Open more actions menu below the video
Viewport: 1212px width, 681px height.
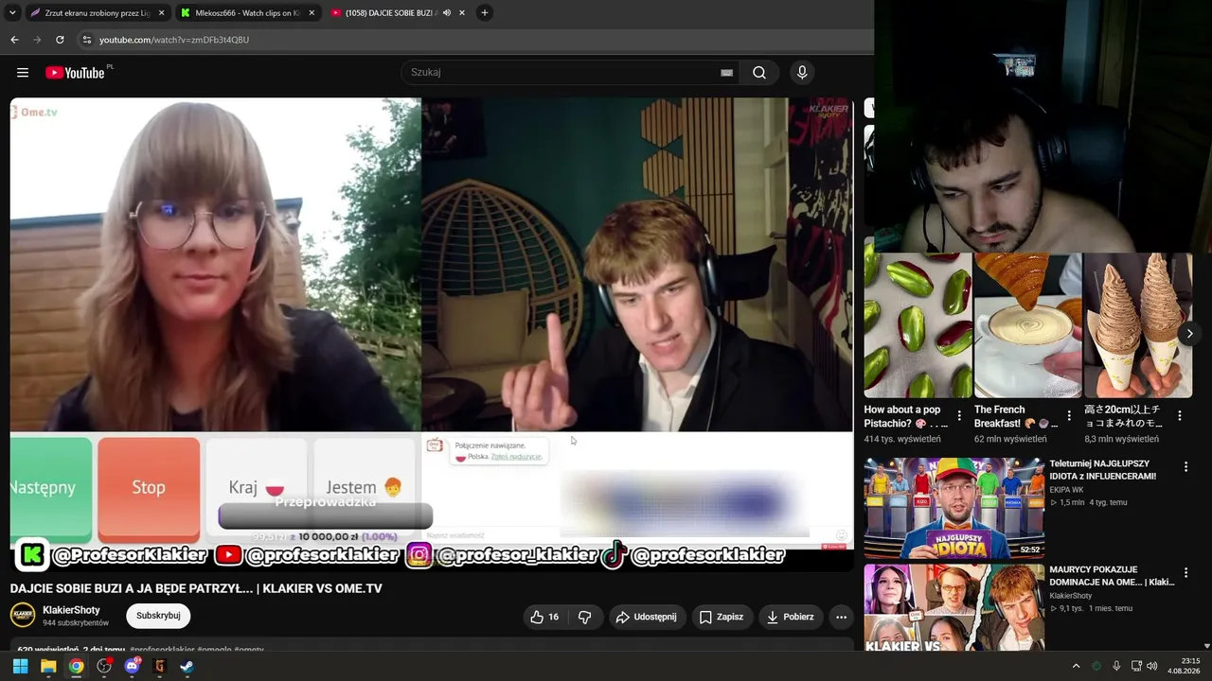(x=841, y=617)
